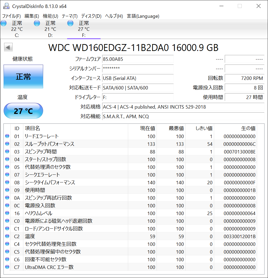This screenshot has height=278, width=268.
Task: Click the blue status orb for drive F:
Action: 70,23
